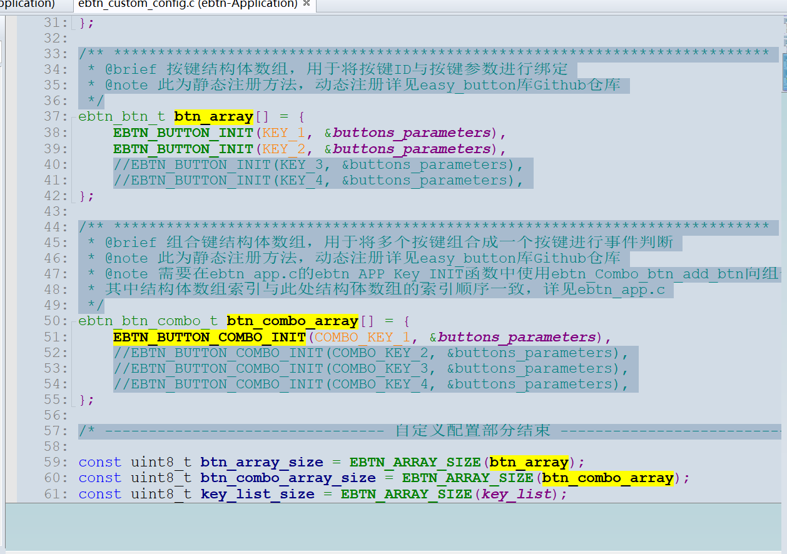
Task: Click EBTN_BUTTON_INIT macro on line 38
Action: [183, 133]
